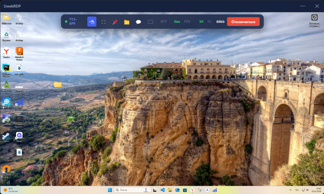Click Отключиться to disconnect the session

(243, 22)
